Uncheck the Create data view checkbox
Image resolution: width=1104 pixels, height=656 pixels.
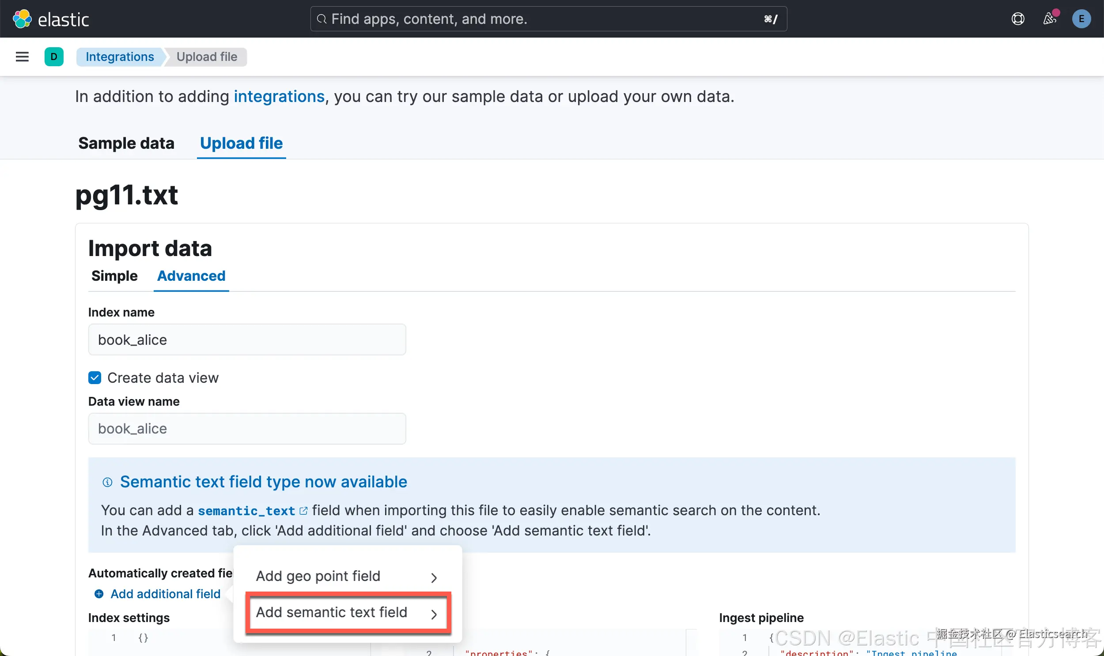pyautogui.click(x=95, y=377)
